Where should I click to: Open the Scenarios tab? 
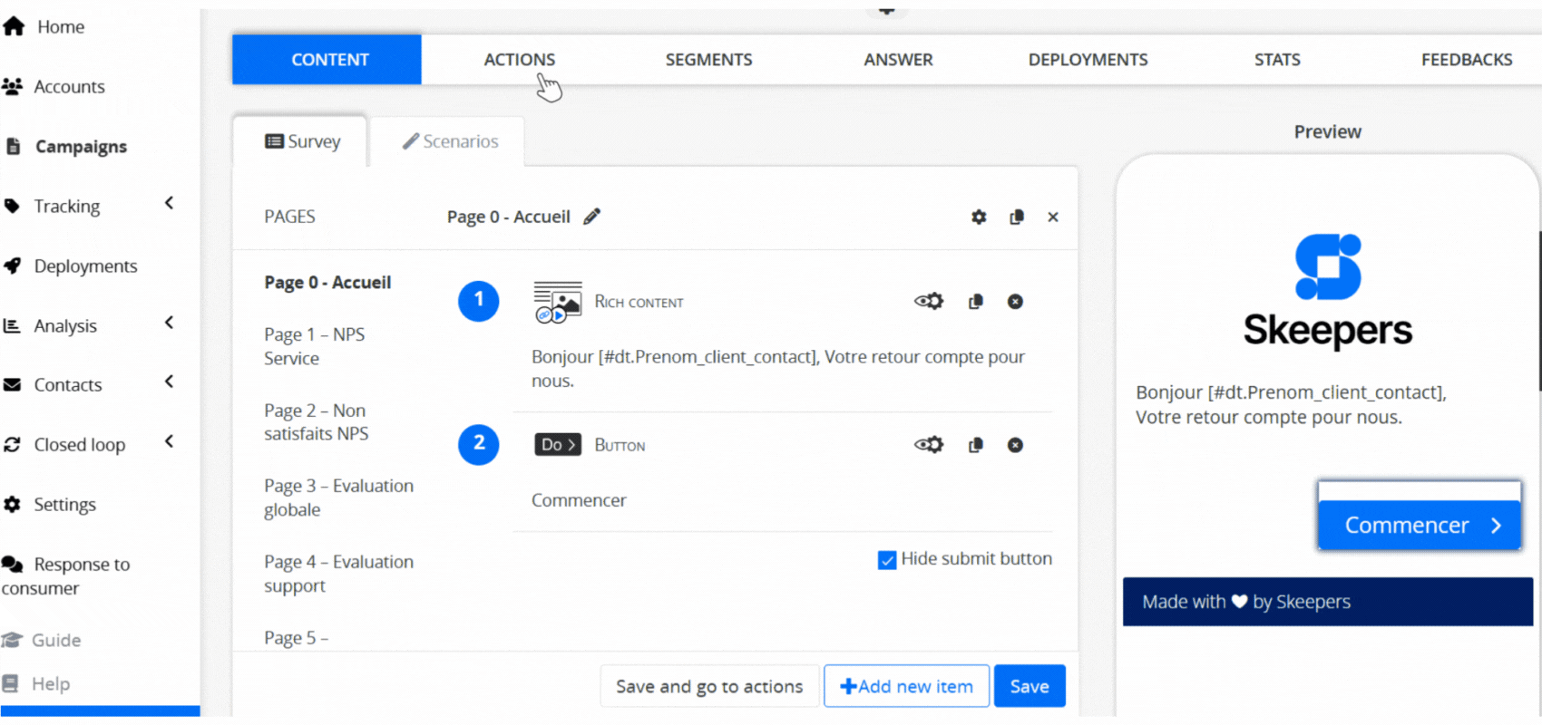[x=451, y=142]
